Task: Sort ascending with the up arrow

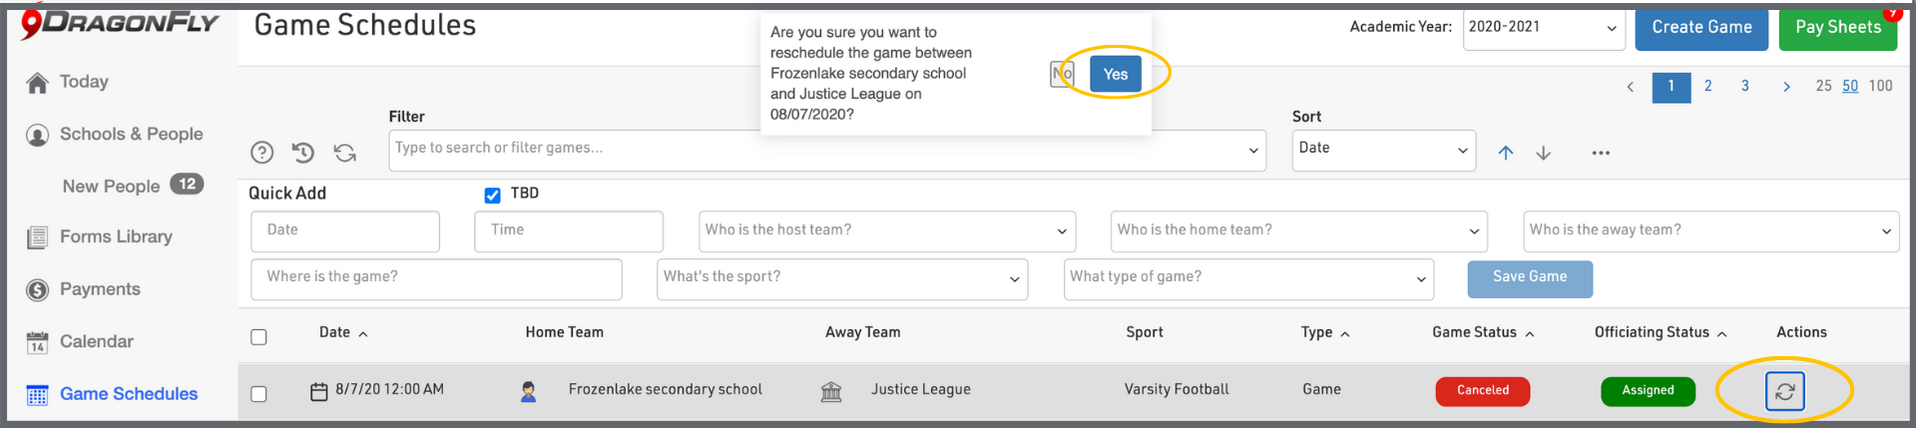Action: 1506,153
